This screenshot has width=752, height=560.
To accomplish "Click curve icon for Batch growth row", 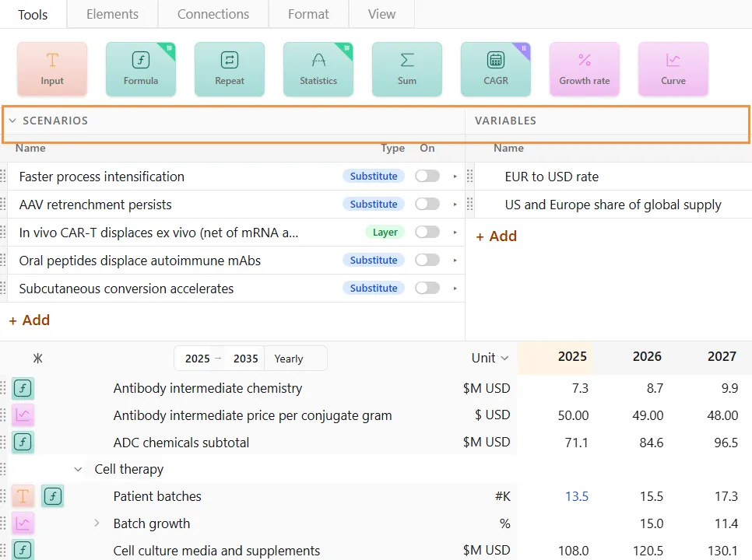I will coord(23,523).
